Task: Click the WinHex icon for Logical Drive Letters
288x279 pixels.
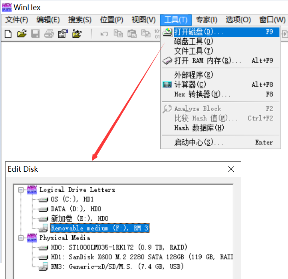Action: (32, 190)
